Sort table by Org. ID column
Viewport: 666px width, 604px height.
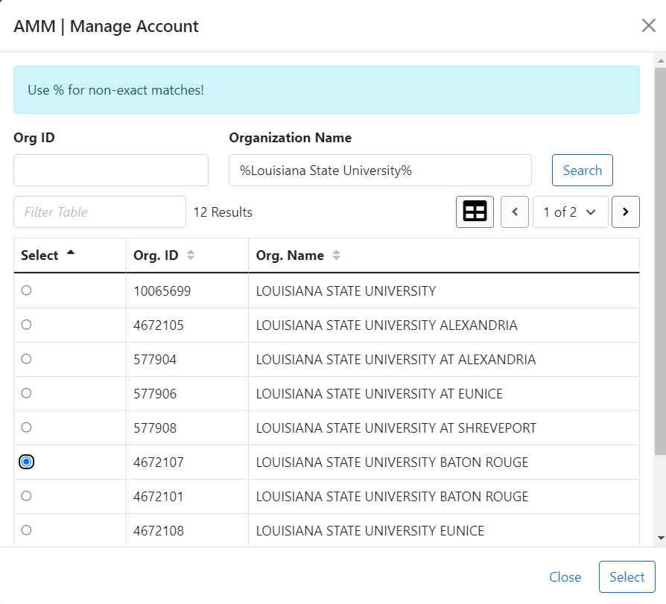[191, 255]
